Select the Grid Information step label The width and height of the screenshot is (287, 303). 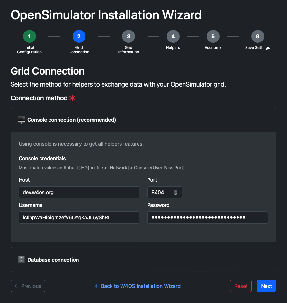pos(129,50)
